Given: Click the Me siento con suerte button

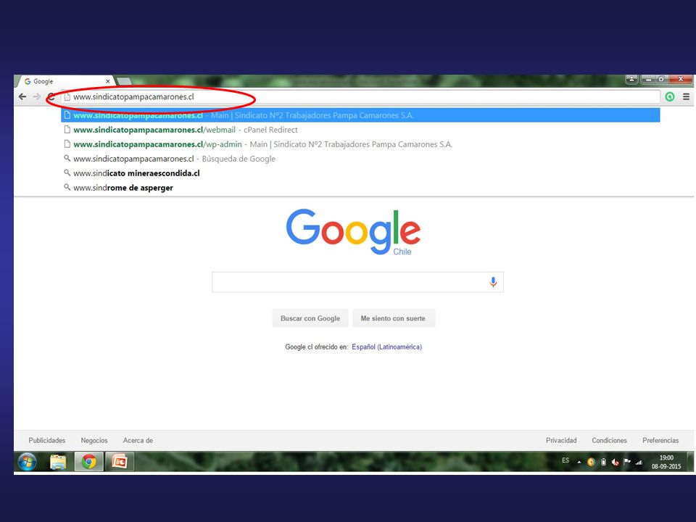Looking at the screenshot, I should (393, 318).
